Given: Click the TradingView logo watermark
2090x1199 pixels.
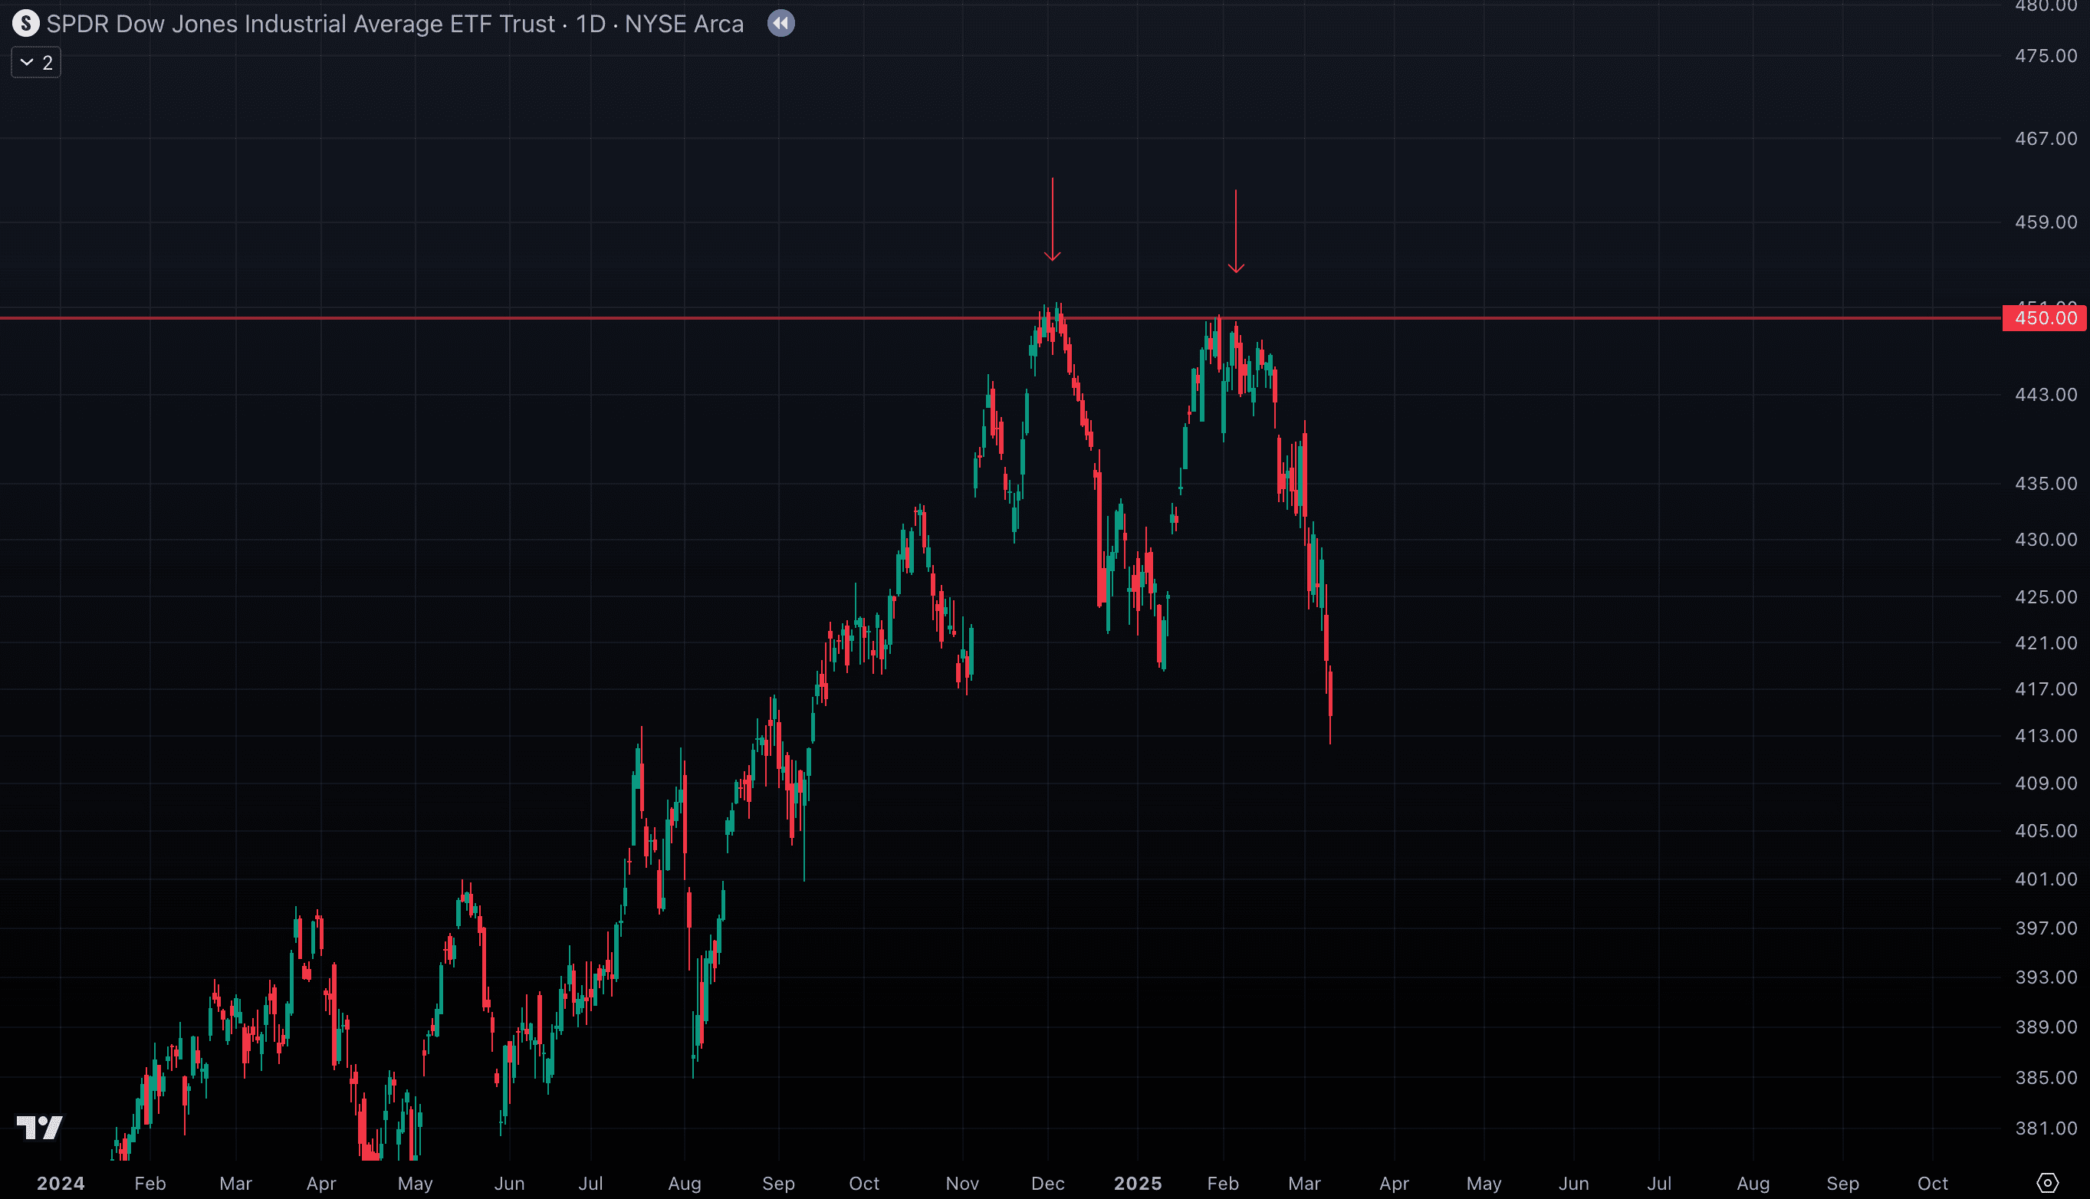Looking at the screenshot, I should [x=40, y=1126].
